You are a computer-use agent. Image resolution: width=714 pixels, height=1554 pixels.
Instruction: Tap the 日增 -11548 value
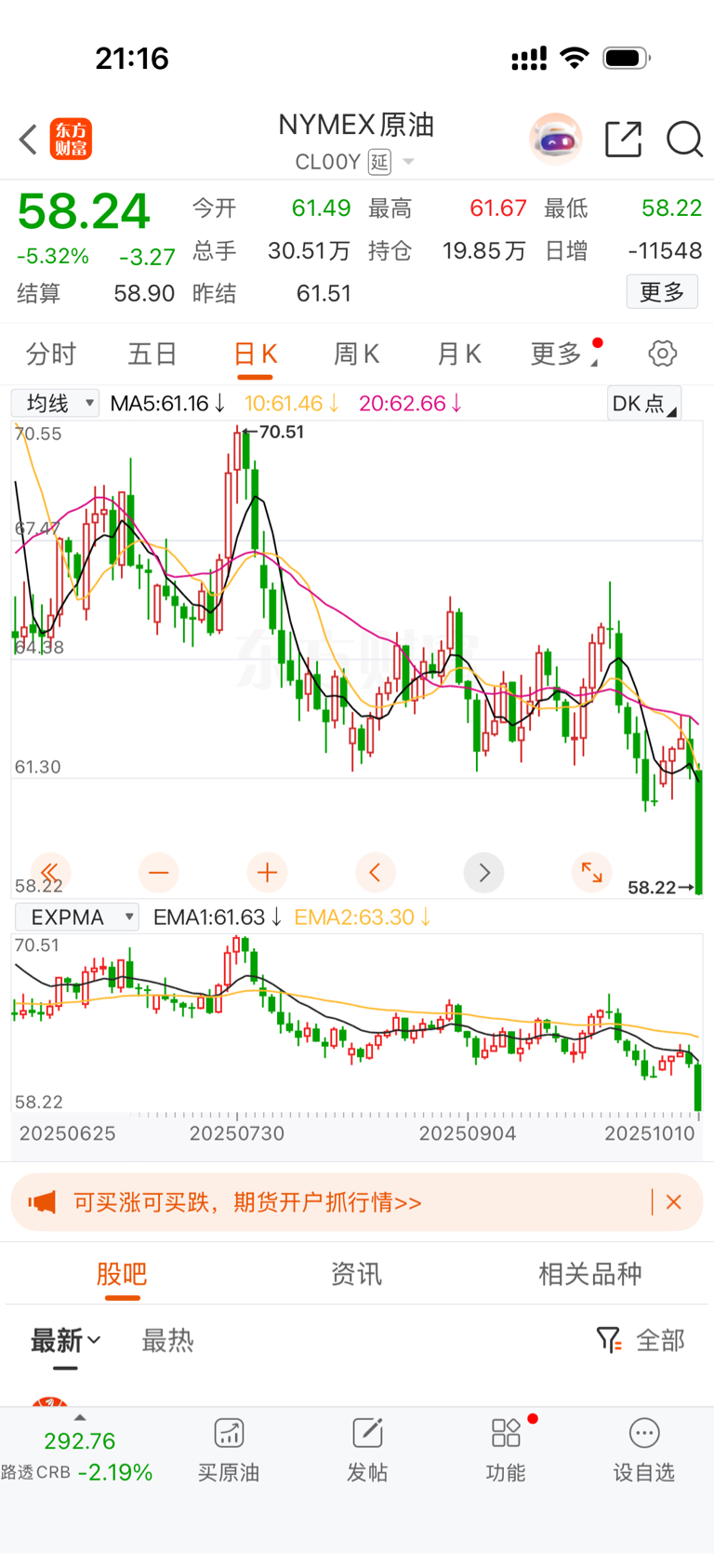(665, 250)
